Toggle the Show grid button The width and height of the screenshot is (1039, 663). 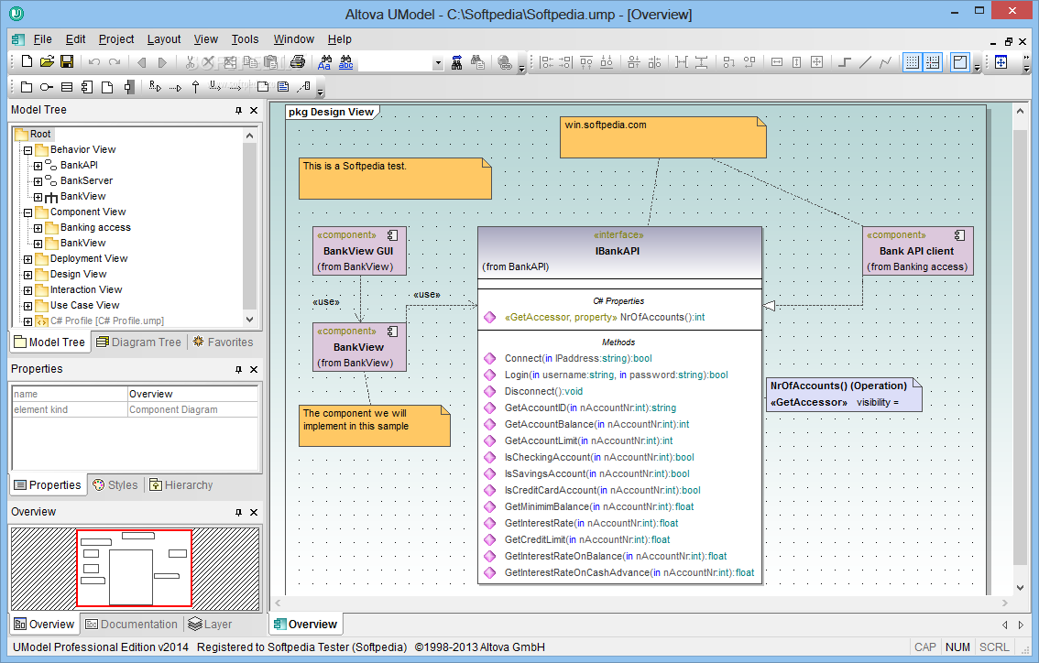(912, 62)
